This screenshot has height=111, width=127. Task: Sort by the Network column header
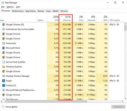90,18
